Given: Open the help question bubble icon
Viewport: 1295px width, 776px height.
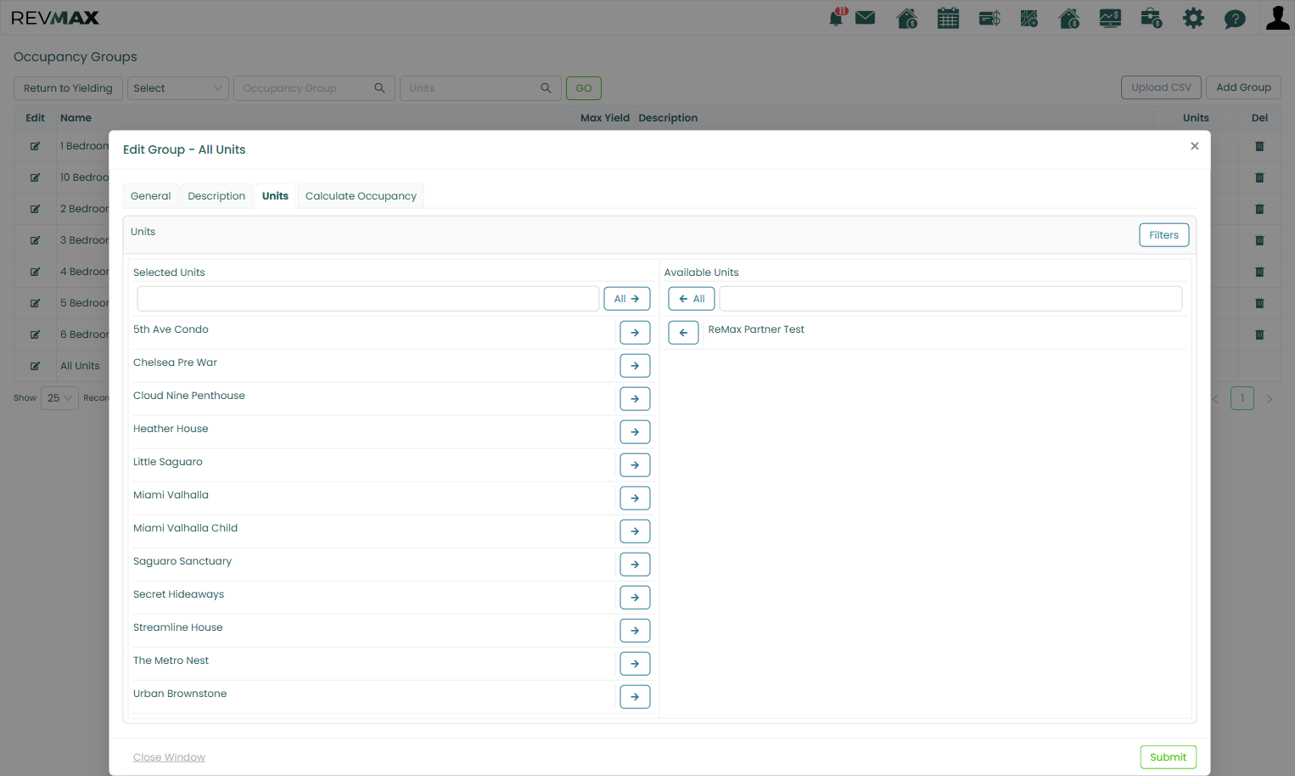Looking at the screenshot, I should coord(1235,19).
